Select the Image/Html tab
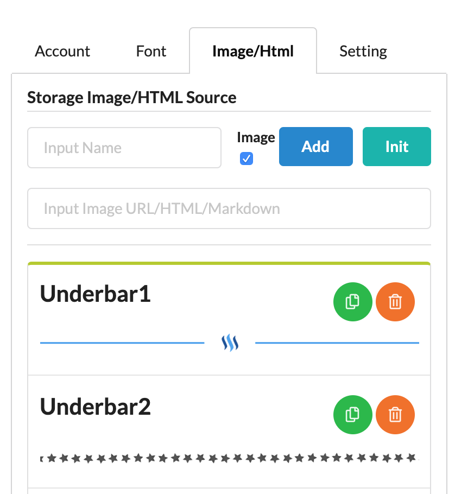Viewport: 455px width, 494px height. pos(253,52)
